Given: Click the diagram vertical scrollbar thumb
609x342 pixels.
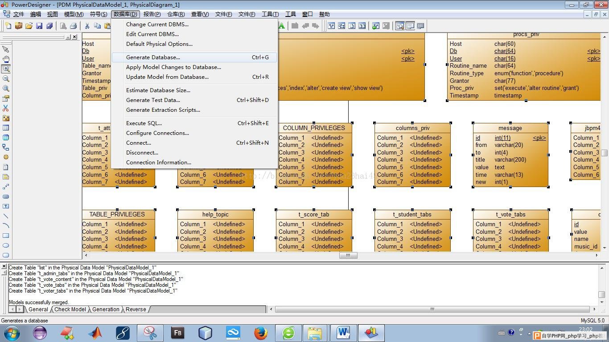Looking at the screenshot, I should click(605, 153).
